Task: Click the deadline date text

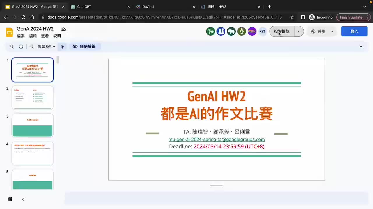Action: (x=229, y=147)
